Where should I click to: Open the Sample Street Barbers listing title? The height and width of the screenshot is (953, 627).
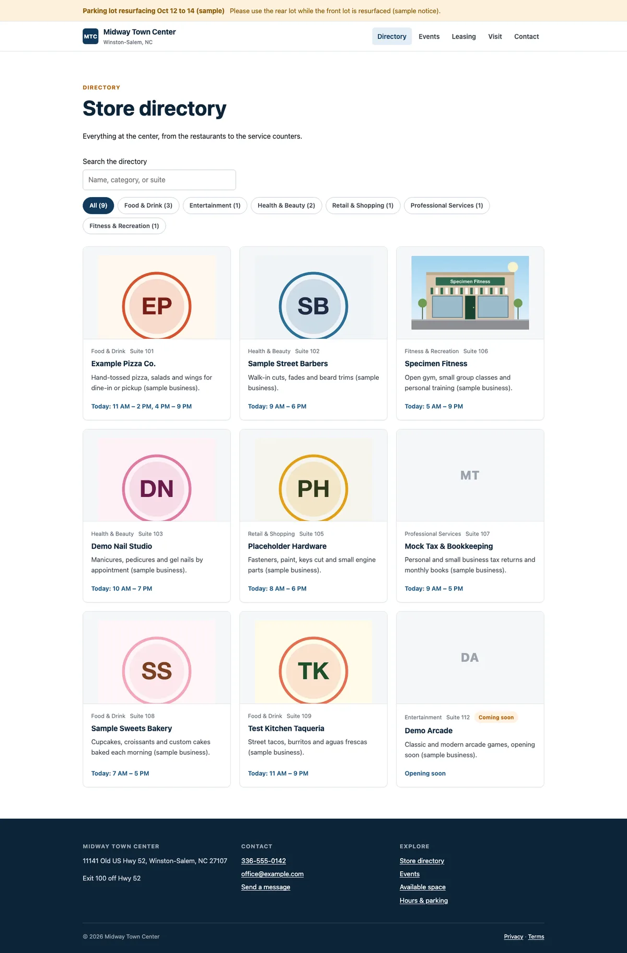point(288,364)
